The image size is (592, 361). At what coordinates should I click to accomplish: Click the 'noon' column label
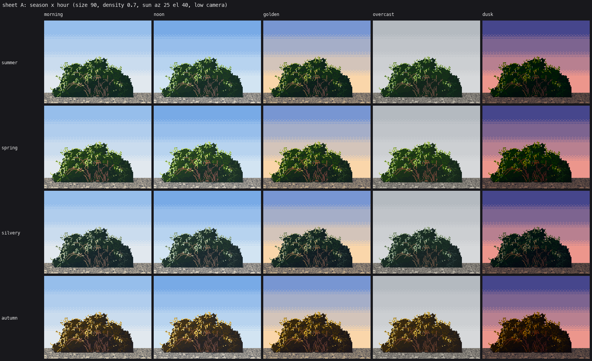click(159, 14)
